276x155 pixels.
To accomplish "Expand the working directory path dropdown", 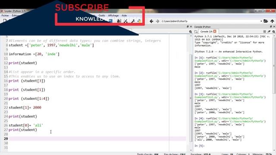I will point(261,21).
